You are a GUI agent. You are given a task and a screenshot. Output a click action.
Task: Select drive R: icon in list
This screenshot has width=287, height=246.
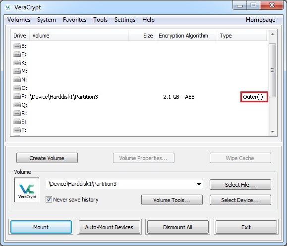point(17,113)
